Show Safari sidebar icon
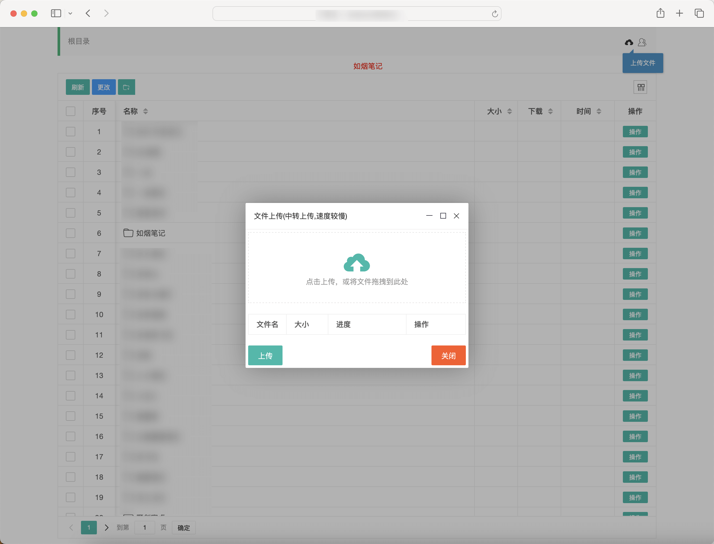The image size is (714, 544). (56, 13)
